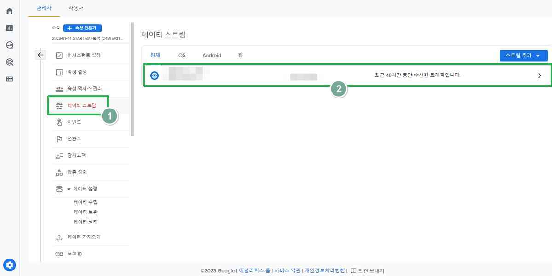Image resolution: width=552 pixels, height=276 pixels.
Task: Click the 데이터 설정 database icon
Action: point(59,189)
